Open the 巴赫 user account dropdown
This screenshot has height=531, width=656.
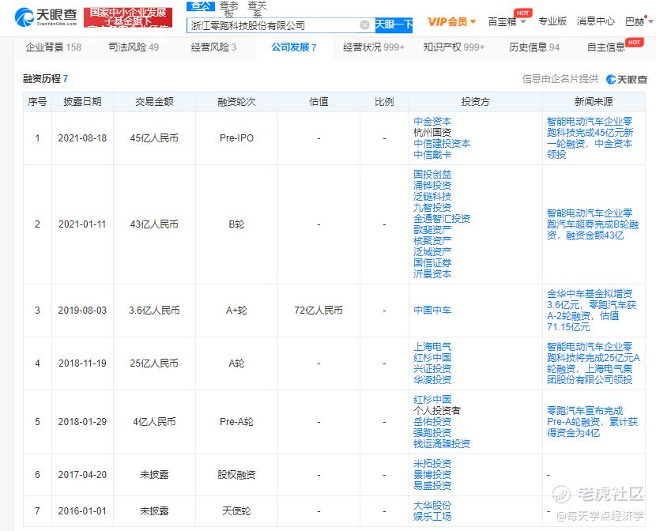tap(639, 21)
